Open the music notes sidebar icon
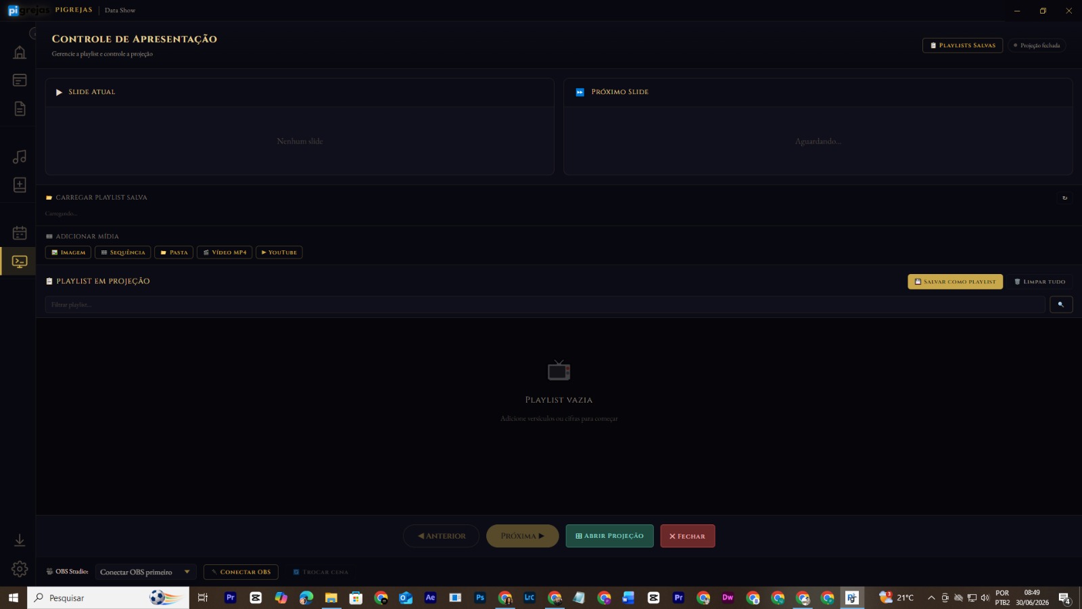 pyautogui.click(x=20, y=157)
